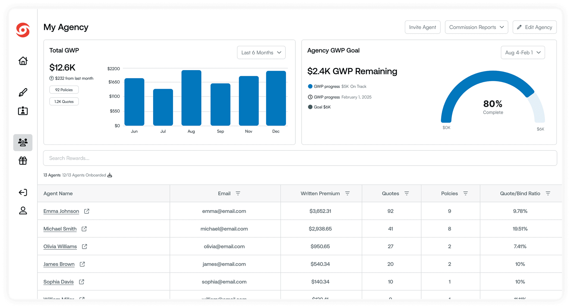This screenshot has height=308, width=571.
Task: Click the logout arrow icon
Action: point(23,193)
